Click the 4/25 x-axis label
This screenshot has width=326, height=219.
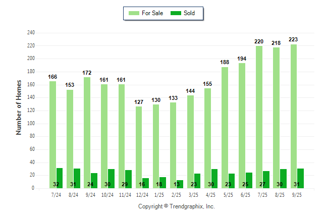(x=210, y=194)
